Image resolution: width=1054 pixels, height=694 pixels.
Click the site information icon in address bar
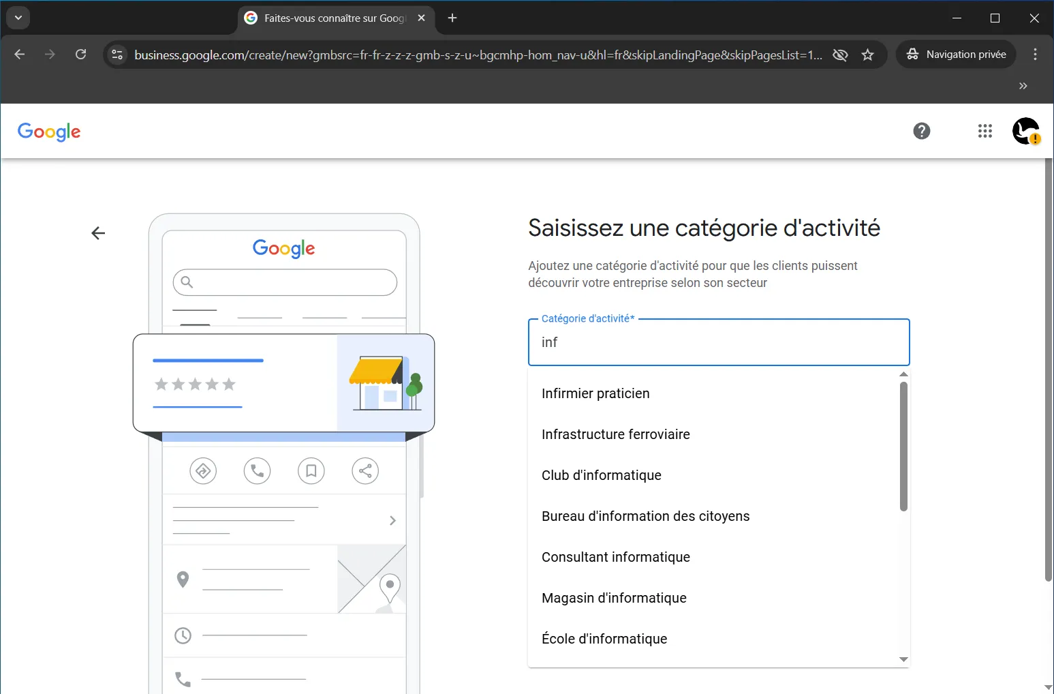(117, 55)
